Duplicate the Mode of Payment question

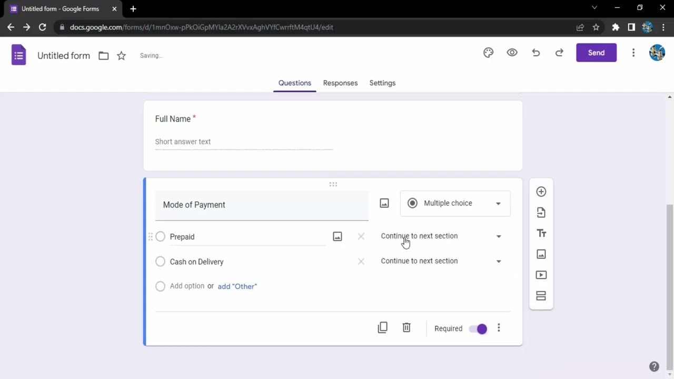(383, 328)
